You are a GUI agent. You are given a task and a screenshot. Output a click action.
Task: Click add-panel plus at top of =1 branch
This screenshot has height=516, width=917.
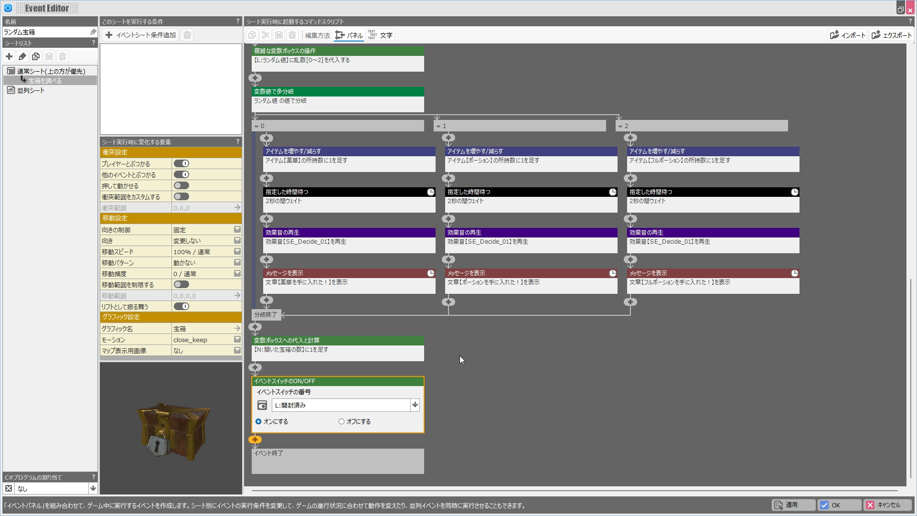pyautogui.click(x=448, y=138)
